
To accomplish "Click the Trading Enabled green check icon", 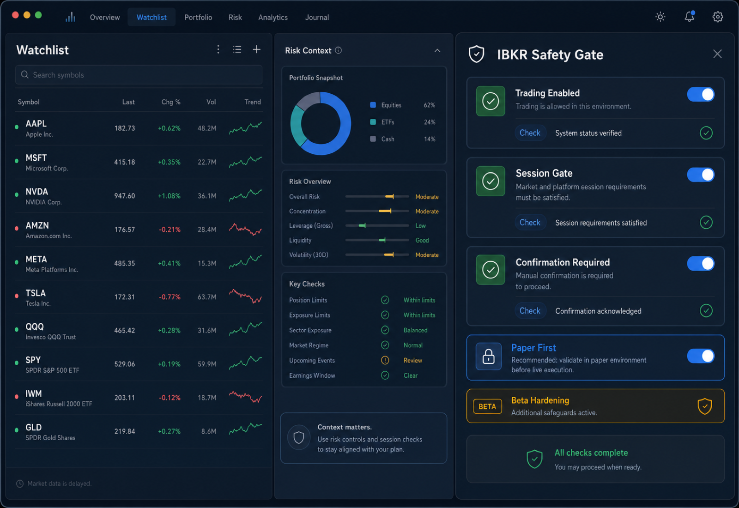I will pyautogui.click(x=491, y=101).
